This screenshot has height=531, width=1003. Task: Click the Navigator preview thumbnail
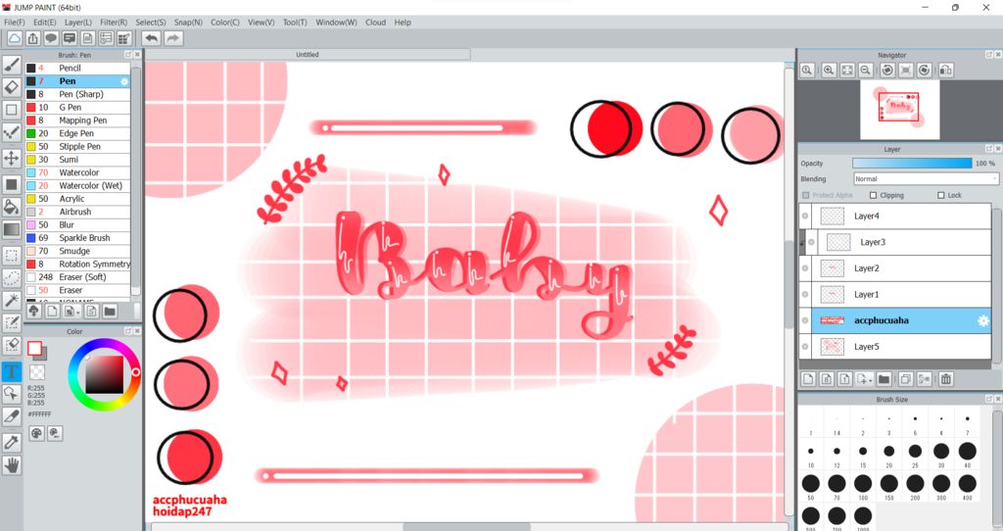point(900,110)
